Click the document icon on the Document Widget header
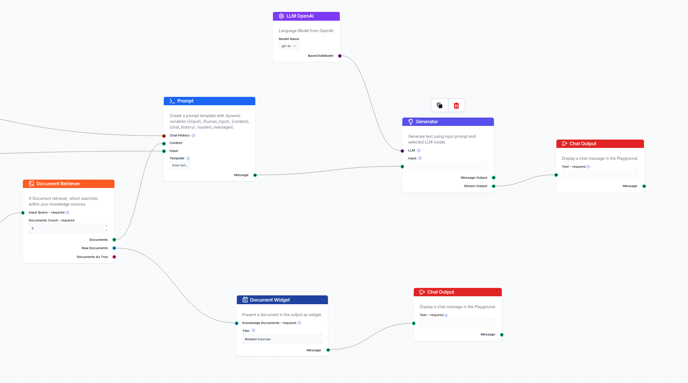Image resolution: width=688 pixels, height=383 pixels. coord(245,300)
